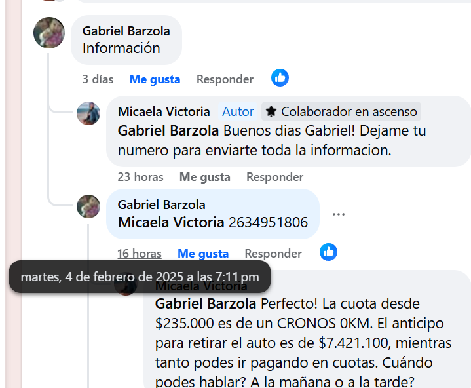471x388 pixels.
Task: Open Micaela Victoria author name link
Action: point(164,111)
